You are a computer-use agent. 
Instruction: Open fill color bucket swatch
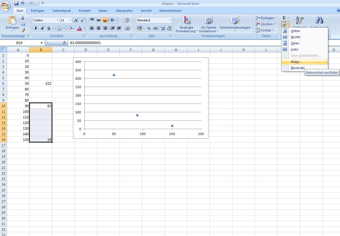coord(70,28)
